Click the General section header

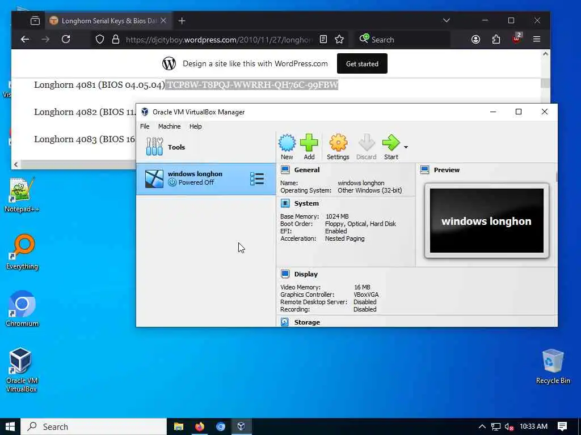pos(307,170)
